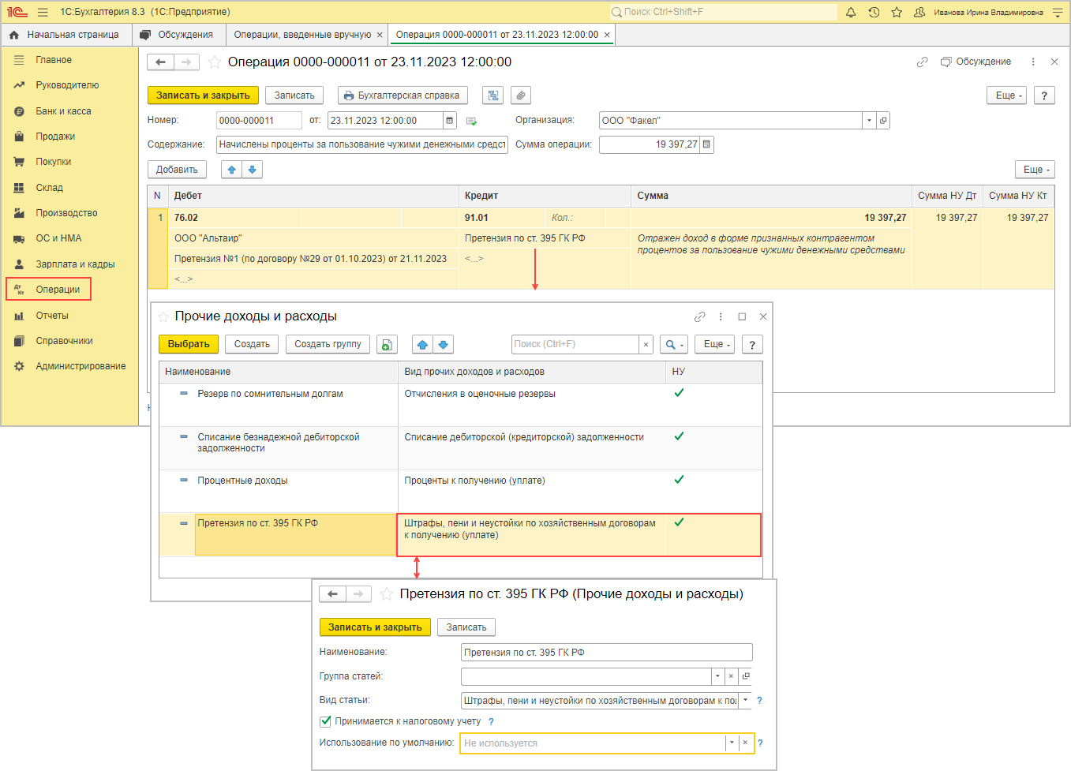Switch to the Обсуждения tab
The image size is (1071, 771).
click(177, 35)
